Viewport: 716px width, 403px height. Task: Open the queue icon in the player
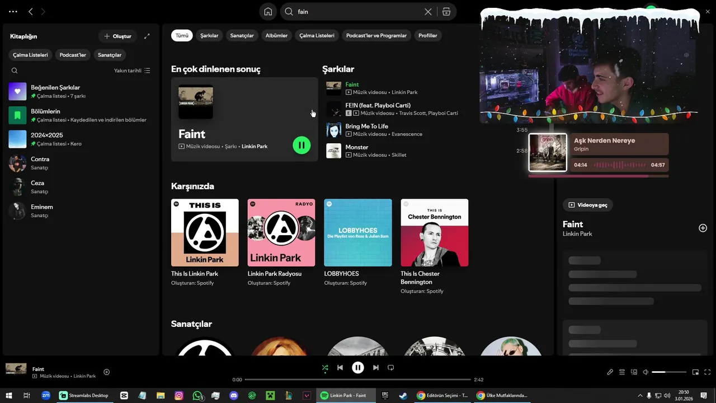click(622, 372)
